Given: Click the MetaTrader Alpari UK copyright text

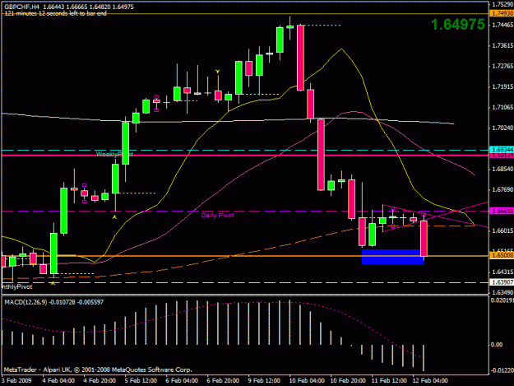Looking at the screenshot, I should click(x=98, y=370).
